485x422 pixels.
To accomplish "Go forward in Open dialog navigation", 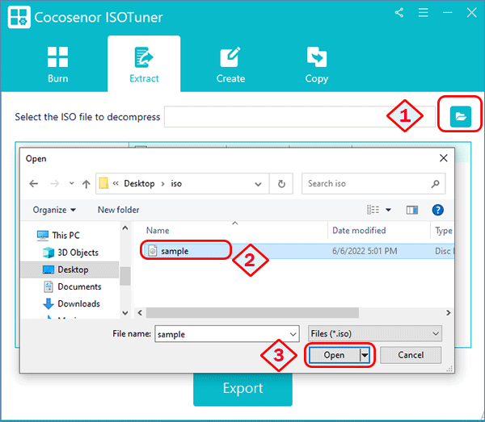I will click(x=54, y=184).
